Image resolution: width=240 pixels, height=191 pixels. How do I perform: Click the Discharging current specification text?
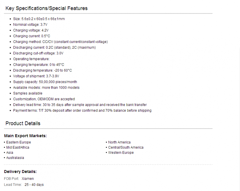pos(54,47)
